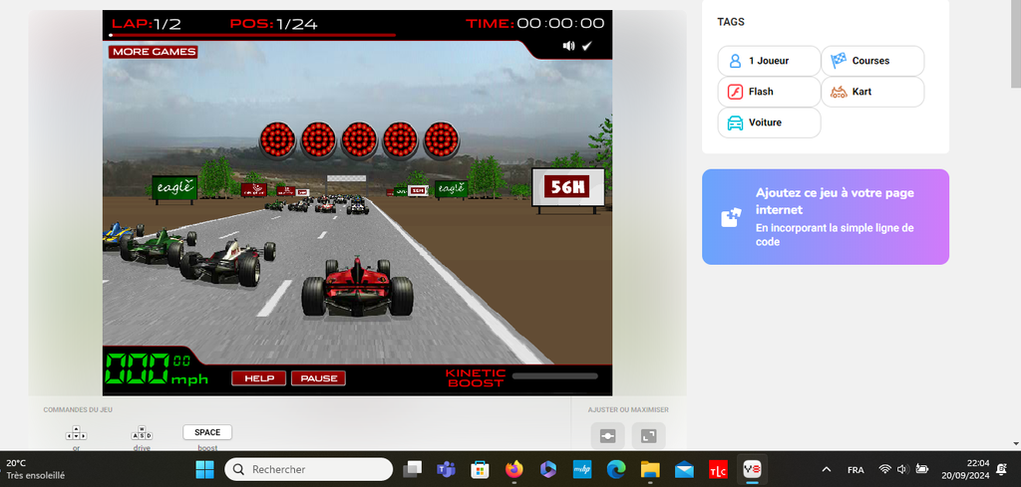Click the MORE GAMES button
The width and height of the screenshot is (1021, 487).
coord(154,52)
